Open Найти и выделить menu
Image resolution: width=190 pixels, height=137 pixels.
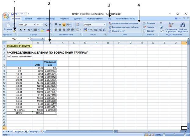point(182,27)
